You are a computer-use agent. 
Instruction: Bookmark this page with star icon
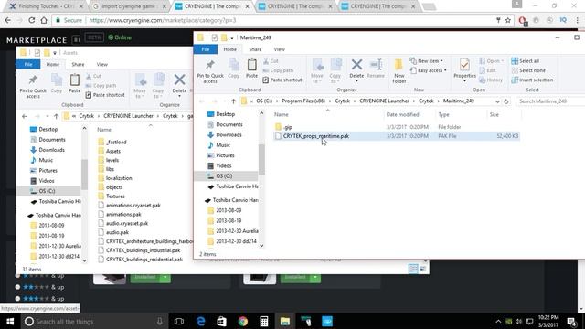point(508,20)
